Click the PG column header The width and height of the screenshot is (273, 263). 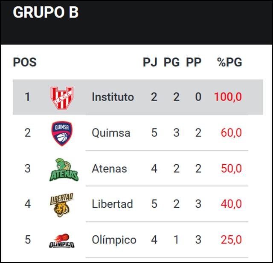click(x=171, y=63)
